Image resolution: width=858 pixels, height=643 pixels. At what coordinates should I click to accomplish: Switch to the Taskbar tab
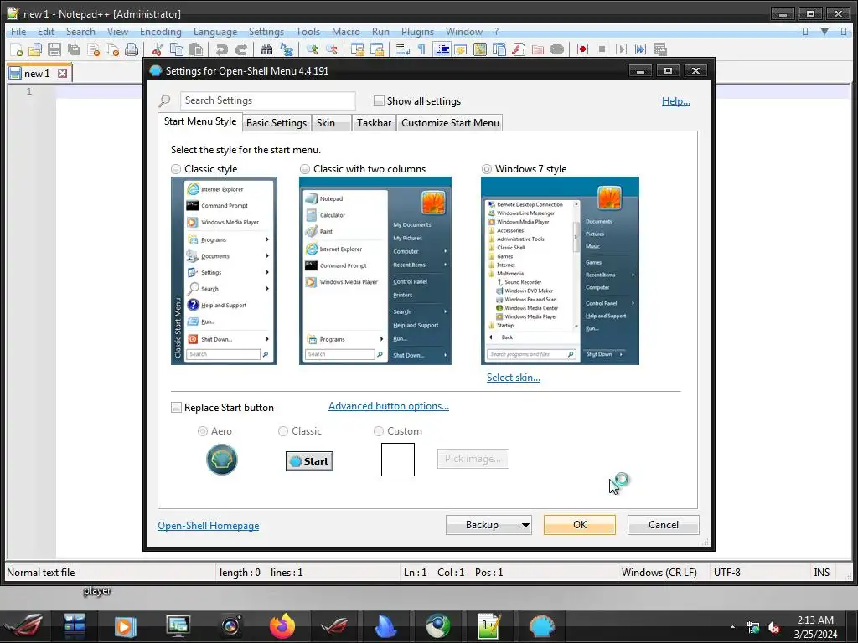click(375, 123)
